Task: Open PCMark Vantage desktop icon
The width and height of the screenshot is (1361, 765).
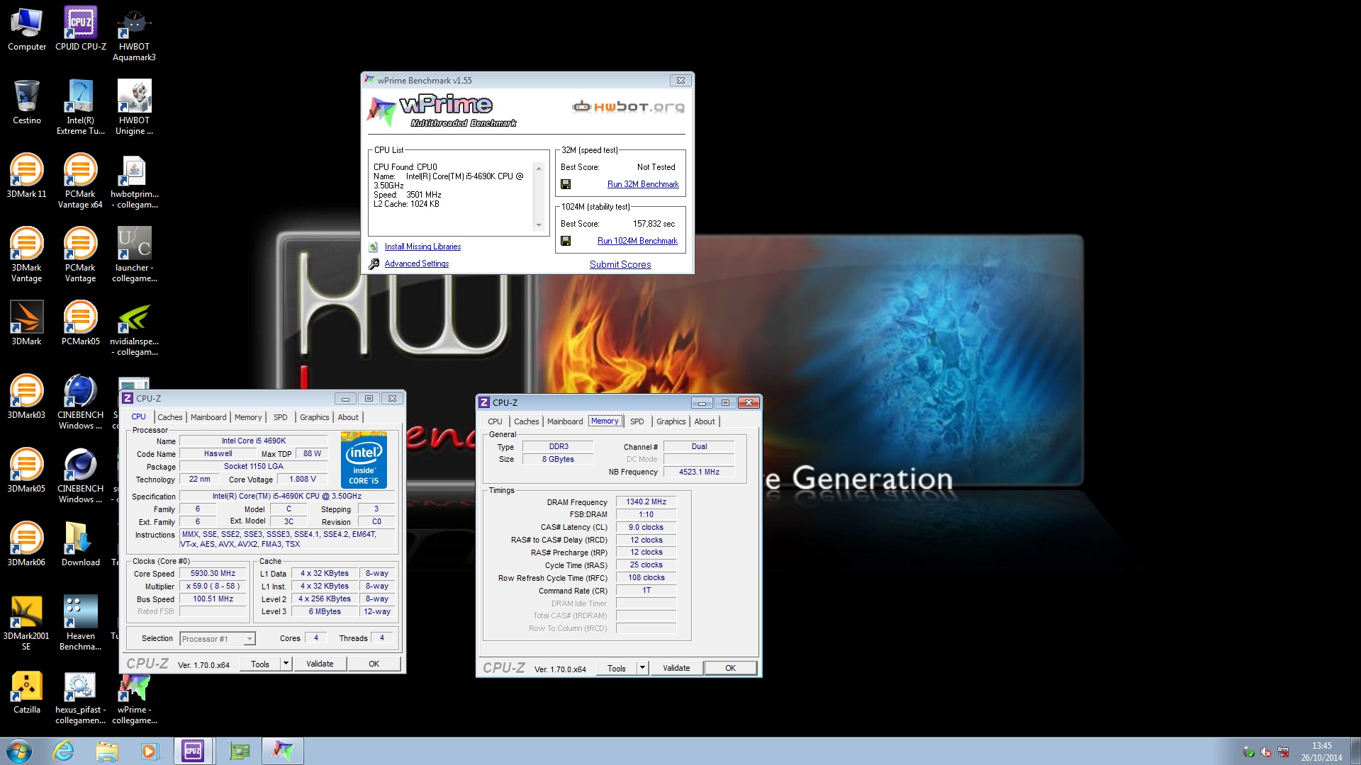Action: (80, 255)
